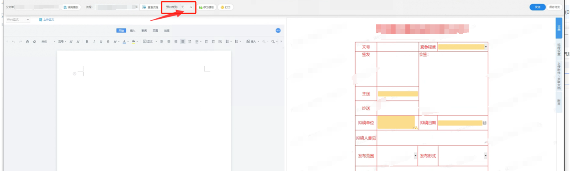Click the blue 发送 send button
This screenshot has width=571, height=171.
click(538, 7)
